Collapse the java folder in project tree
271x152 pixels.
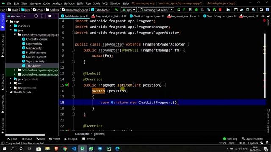click(11, 30)
